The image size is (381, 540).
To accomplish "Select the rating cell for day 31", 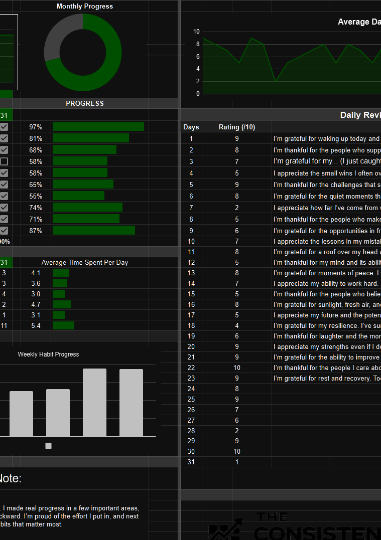I will coord(237,462).
